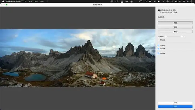195x110 pixels.
Task: Click the script icon after 帮助 menu
Action: (48, 1)
